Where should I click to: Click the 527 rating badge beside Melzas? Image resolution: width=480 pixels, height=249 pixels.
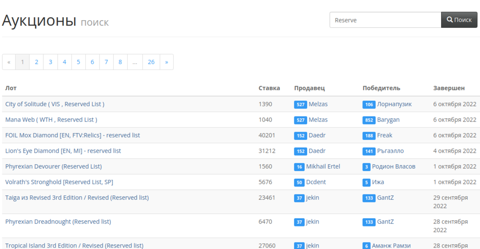(x=300, y=104)
